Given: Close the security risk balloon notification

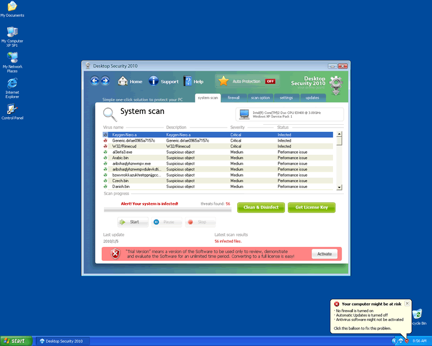Looking at the screenshot, I should (x=408, y=303).
